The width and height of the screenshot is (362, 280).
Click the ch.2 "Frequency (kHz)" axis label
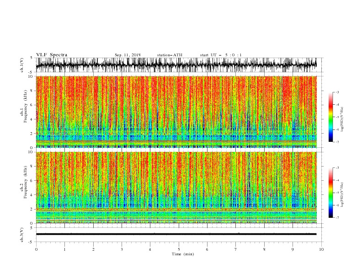point(25,182)
